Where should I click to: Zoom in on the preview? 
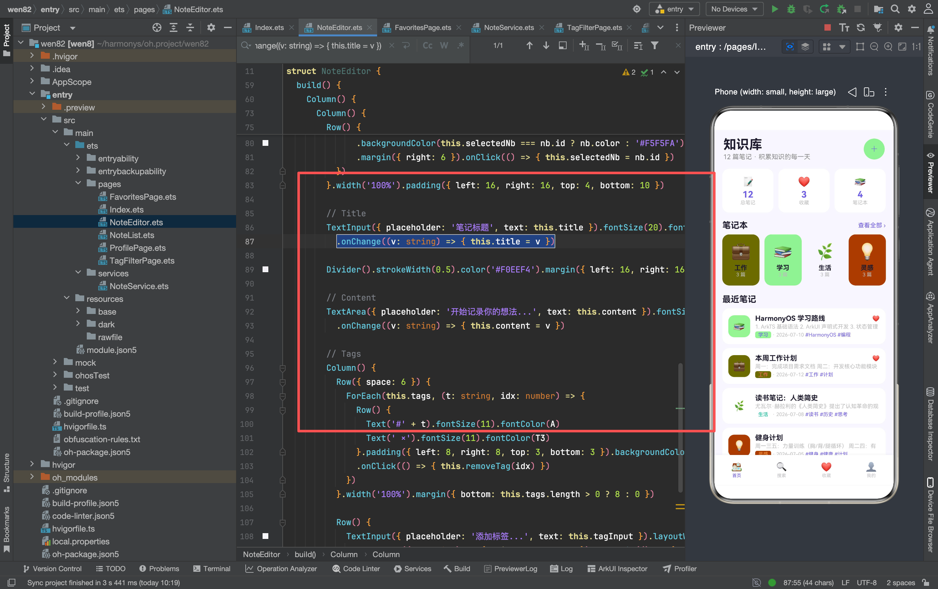tap(888, 47)
